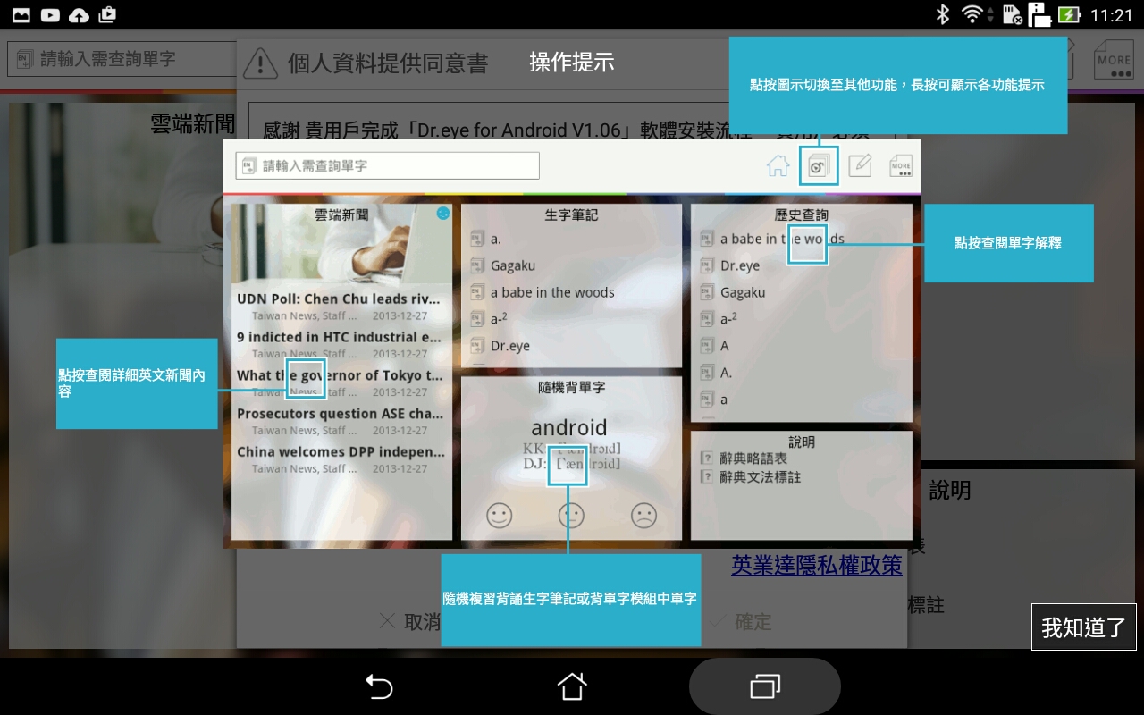This screenshot has width=1144, height=715.
Task: Select 'Dr.eye' in the 歷史查詢 list
Action: (x=740, y=265)
